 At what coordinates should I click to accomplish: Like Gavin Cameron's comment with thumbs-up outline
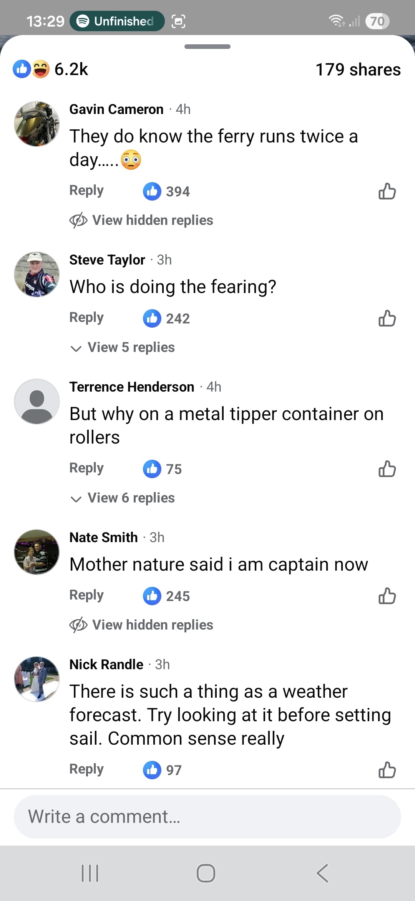[387, 191]
